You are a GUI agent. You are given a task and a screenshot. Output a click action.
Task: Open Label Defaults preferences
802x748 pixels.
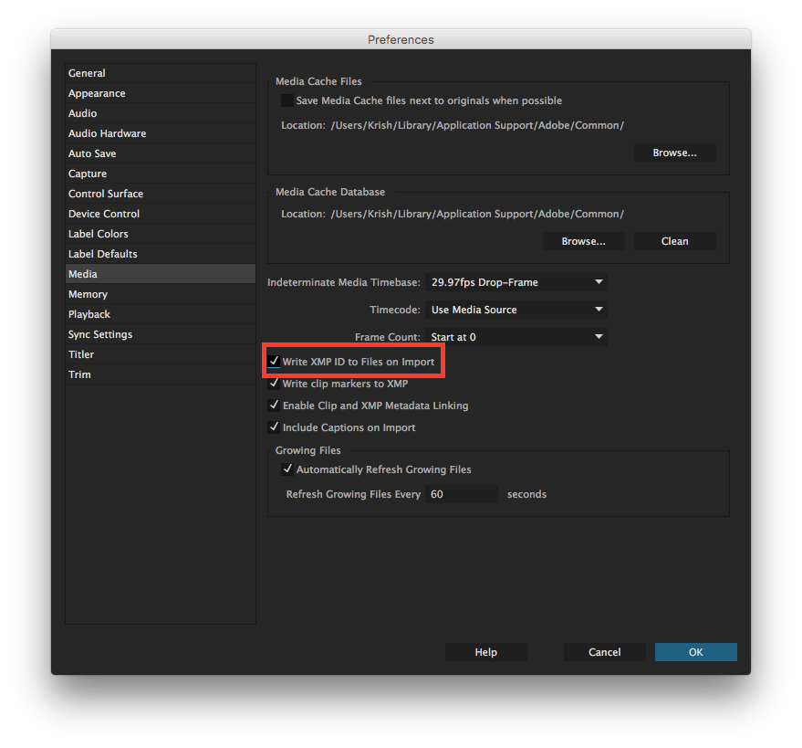point(160,254)
